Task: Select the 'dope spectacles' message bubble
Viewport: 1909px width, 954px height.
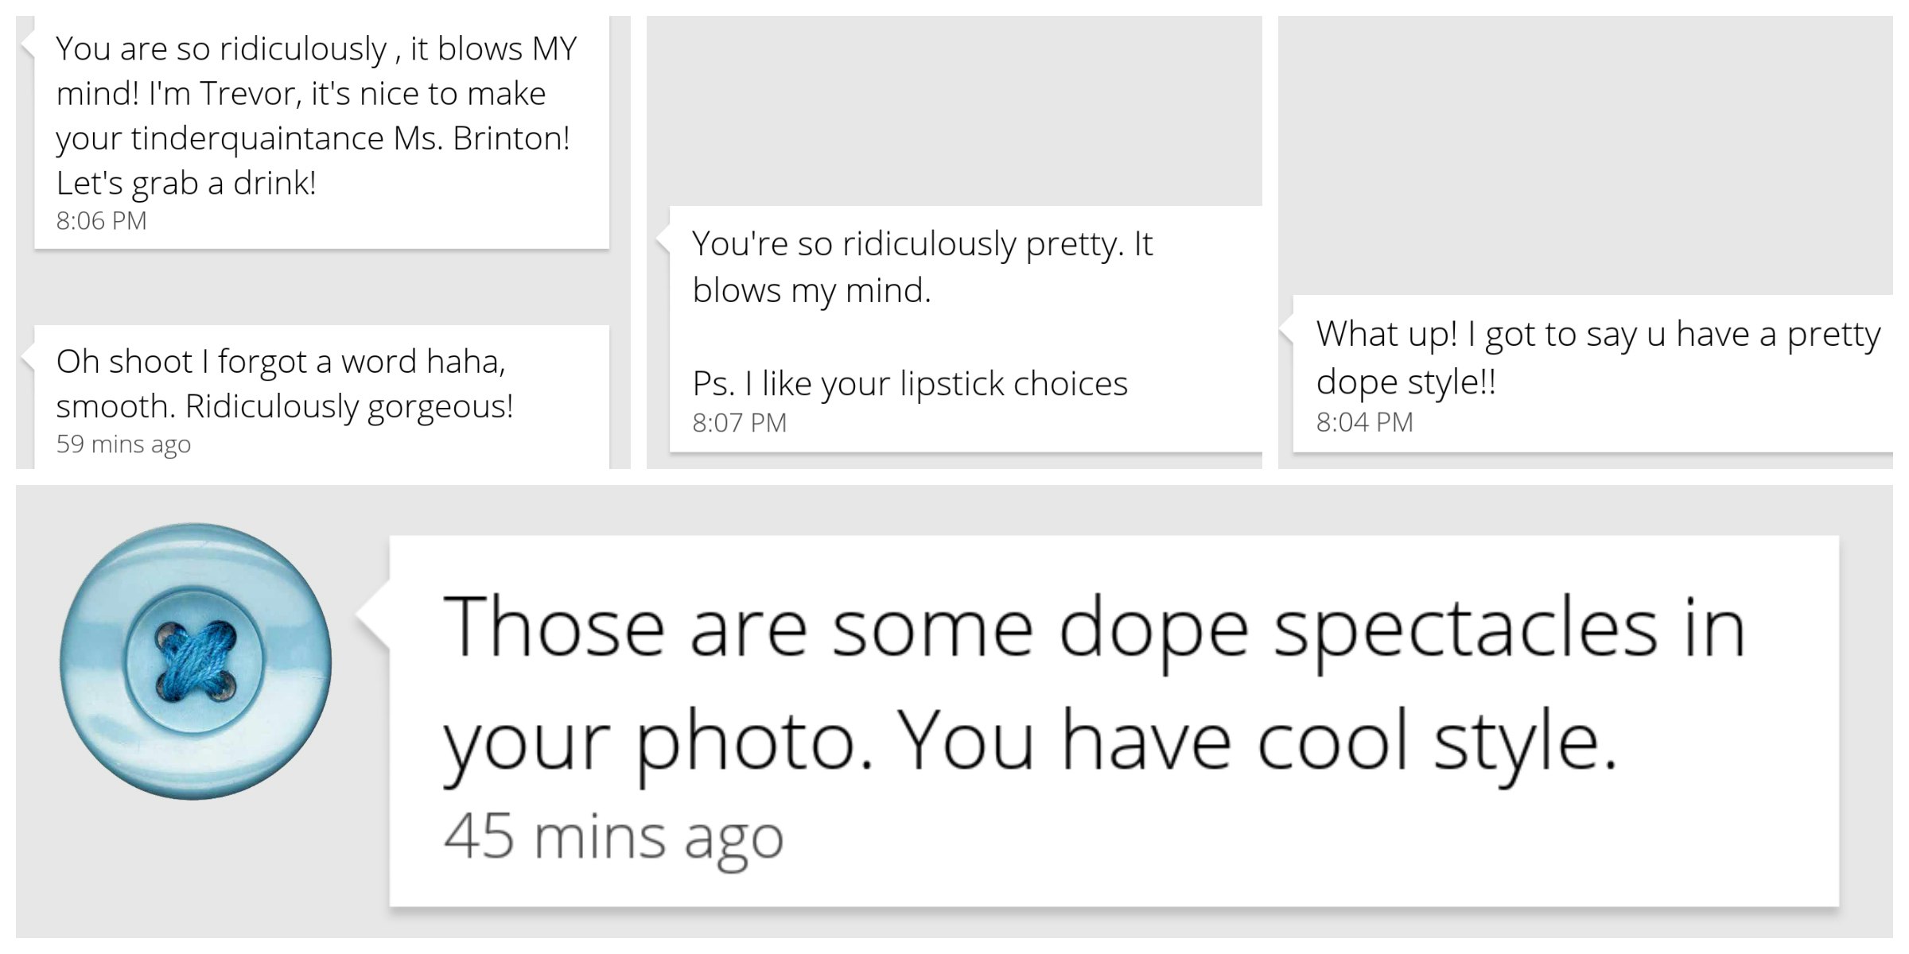Action: tap(1114, 720)
